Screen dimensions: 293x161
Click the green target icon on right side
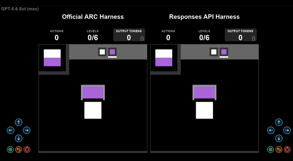point(271,149)
